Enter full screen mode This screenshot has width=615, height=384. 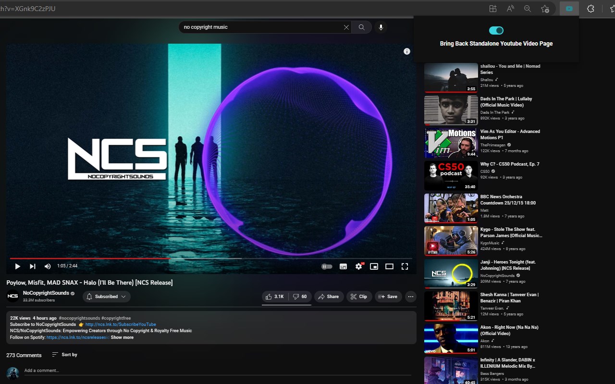tap(405, 266)
